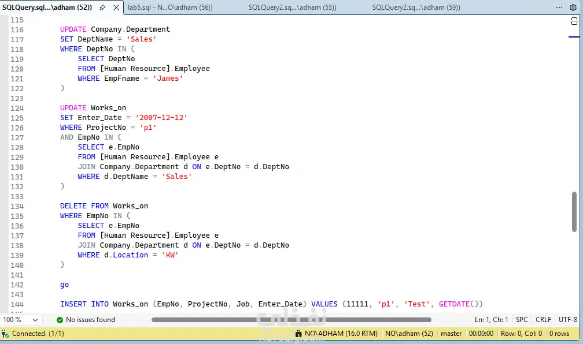Open the tab settings gear icon
Screen dimensions: 583x344
pos(573,8)
